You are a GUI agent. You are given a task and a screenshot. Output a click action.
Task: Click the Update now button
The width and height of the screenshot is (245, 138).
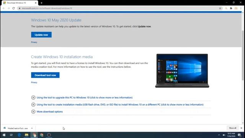pyautogui.click(x=41, y=35)
